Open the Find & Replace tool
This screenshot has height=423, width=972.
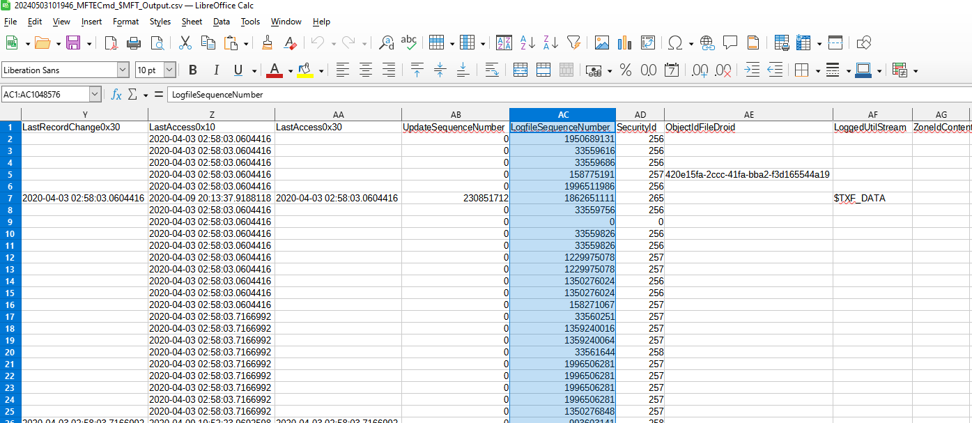[386, 43]
